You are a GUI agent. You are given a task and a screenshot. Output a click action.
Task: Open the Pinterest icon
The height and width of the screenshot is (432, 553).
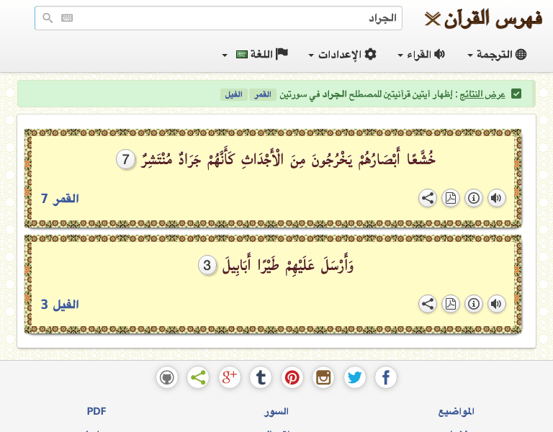click(292, 377)
